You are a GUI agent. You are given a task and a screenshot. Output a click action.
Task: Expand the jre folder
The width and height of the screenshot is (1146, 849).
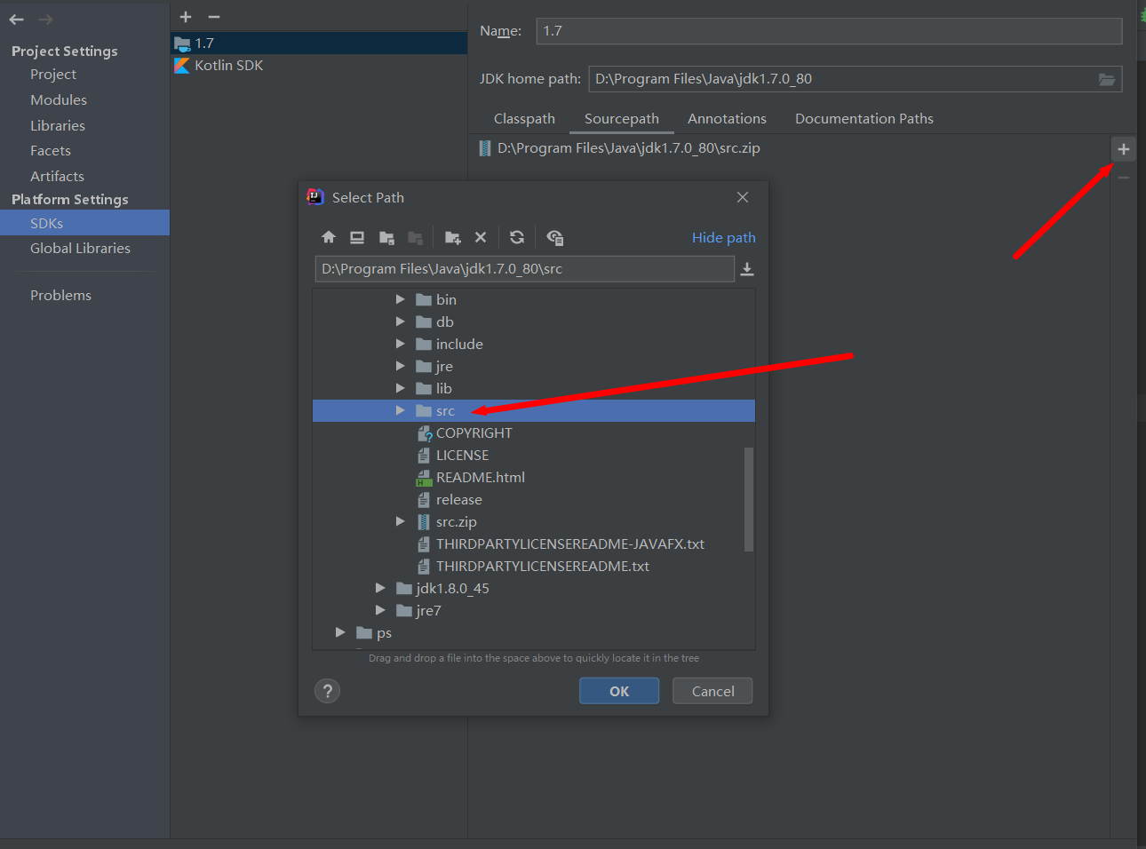tap(400, 366)
